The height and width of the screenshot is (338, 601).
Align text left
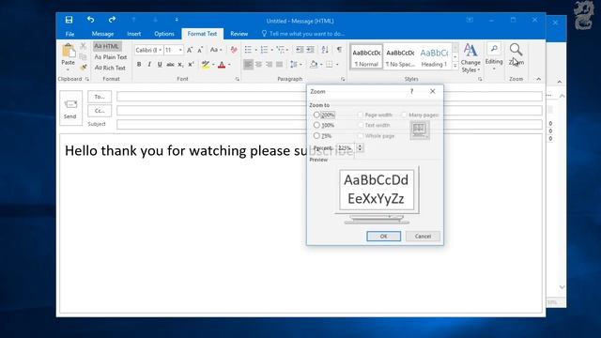(x=248, y=65)
